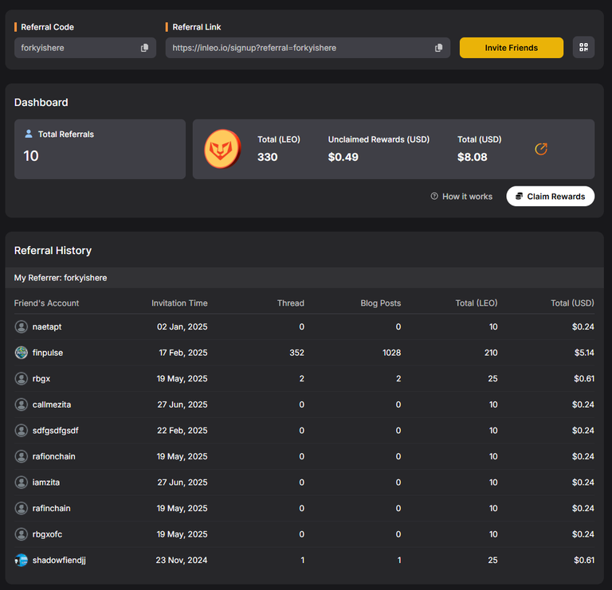Image resolution: width=612 pixels, height=590 pixels.
Task: Open rafinchain profile avatar
Action: point(21,508)
